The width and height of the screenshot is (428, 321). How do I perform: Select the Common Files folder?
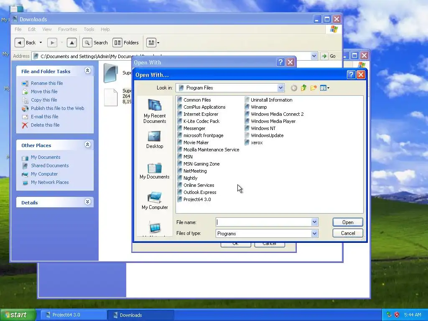194,100
